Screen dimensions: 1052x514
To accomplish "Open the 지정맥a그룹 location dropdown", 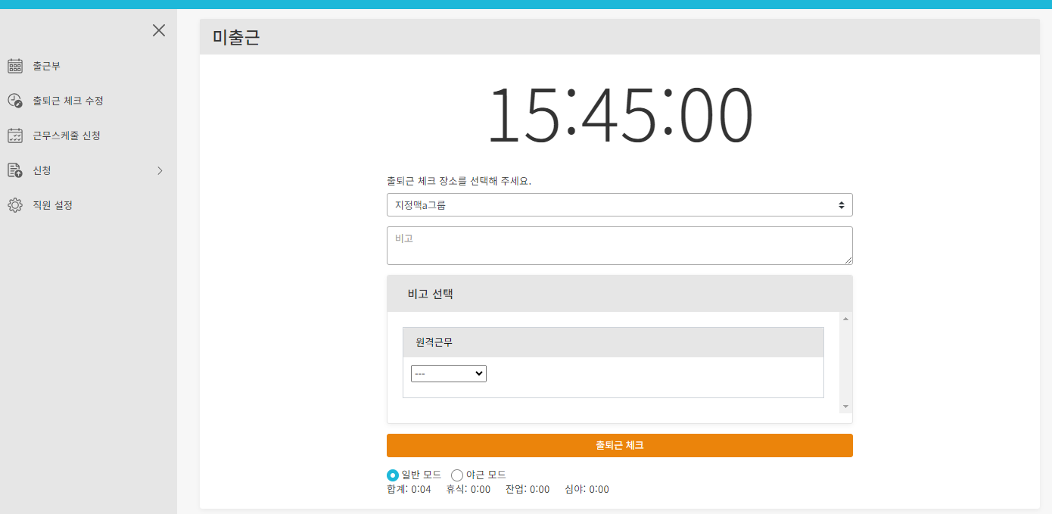I will pyautogui.click(x=619, y=205).
